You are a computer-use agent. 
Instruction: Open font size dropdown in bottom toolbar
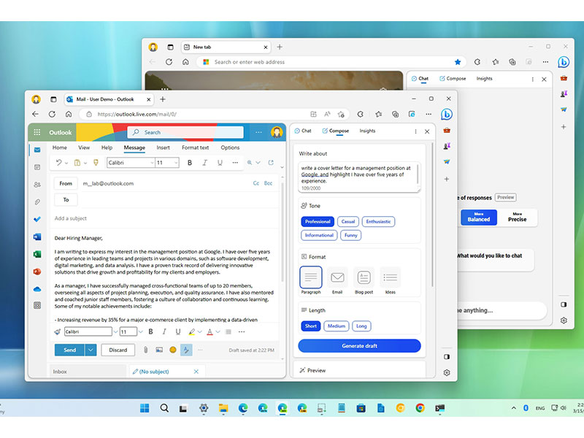(140, 331)
